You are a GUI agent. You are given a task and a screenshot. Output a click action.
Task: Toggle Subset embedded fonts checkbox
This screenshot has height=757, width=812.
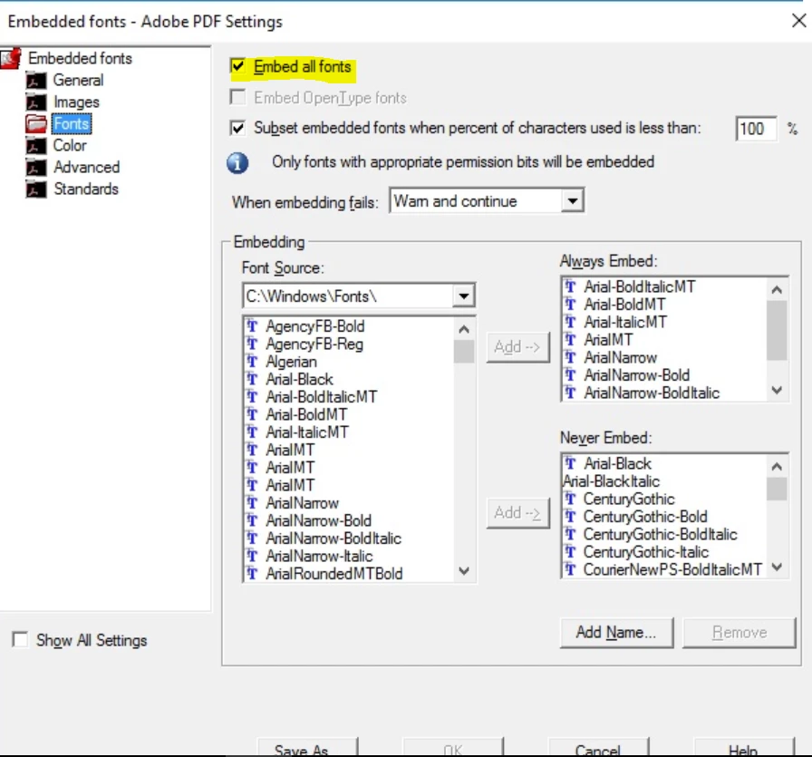pos(237,128)
